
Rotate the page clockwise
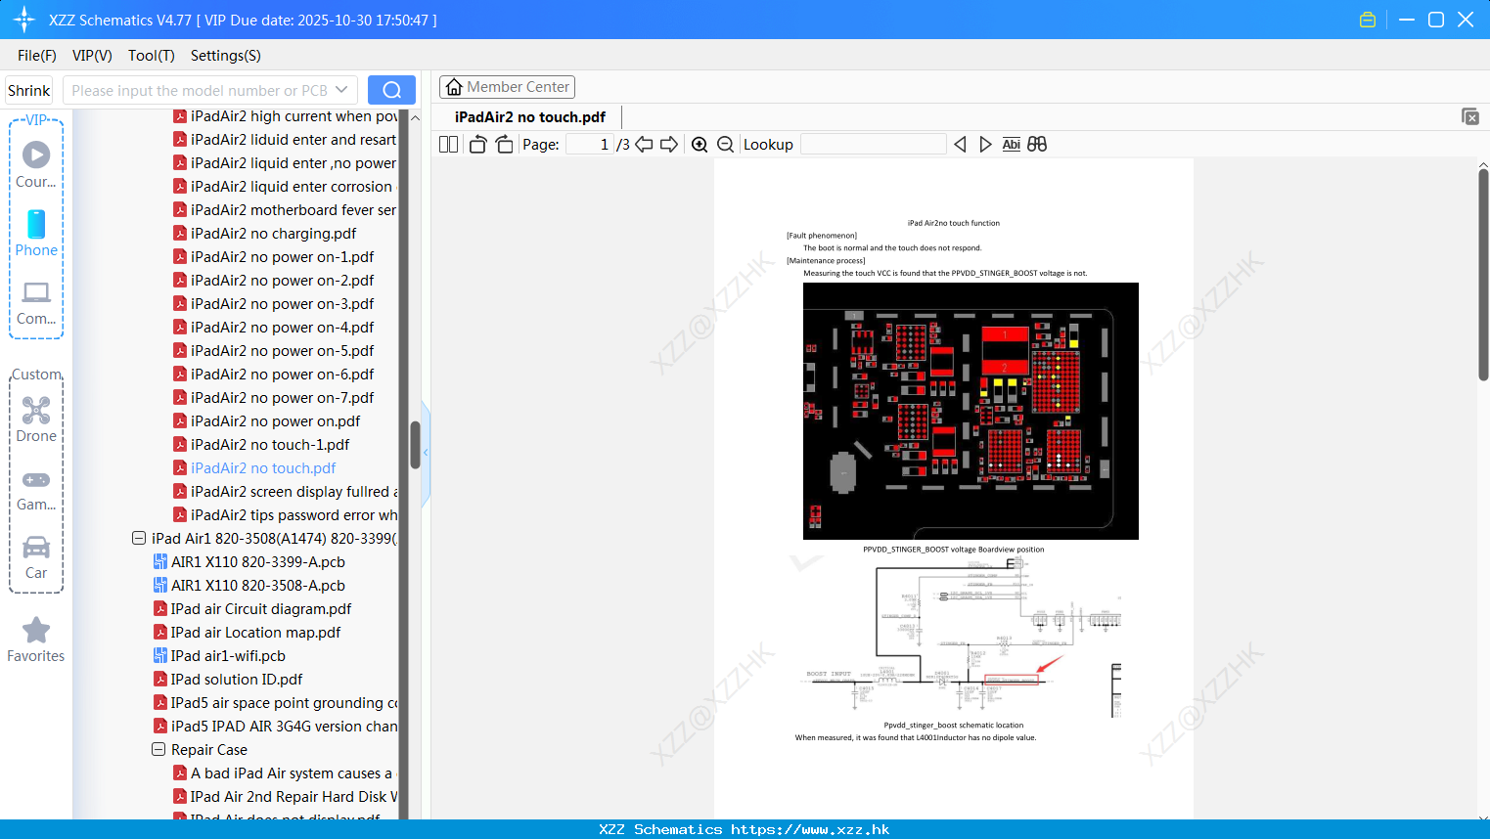pyautogui.click(x=504, y=144)
